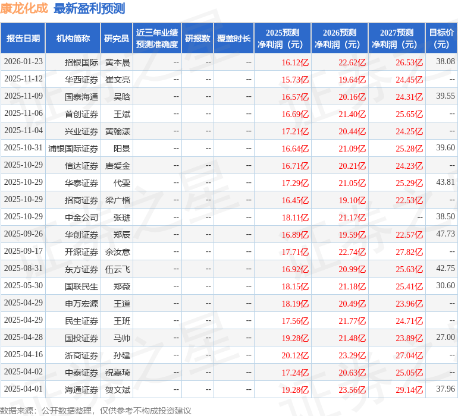
Task: Click analyst name 梁广楷
Action: [x=118, y=200]
